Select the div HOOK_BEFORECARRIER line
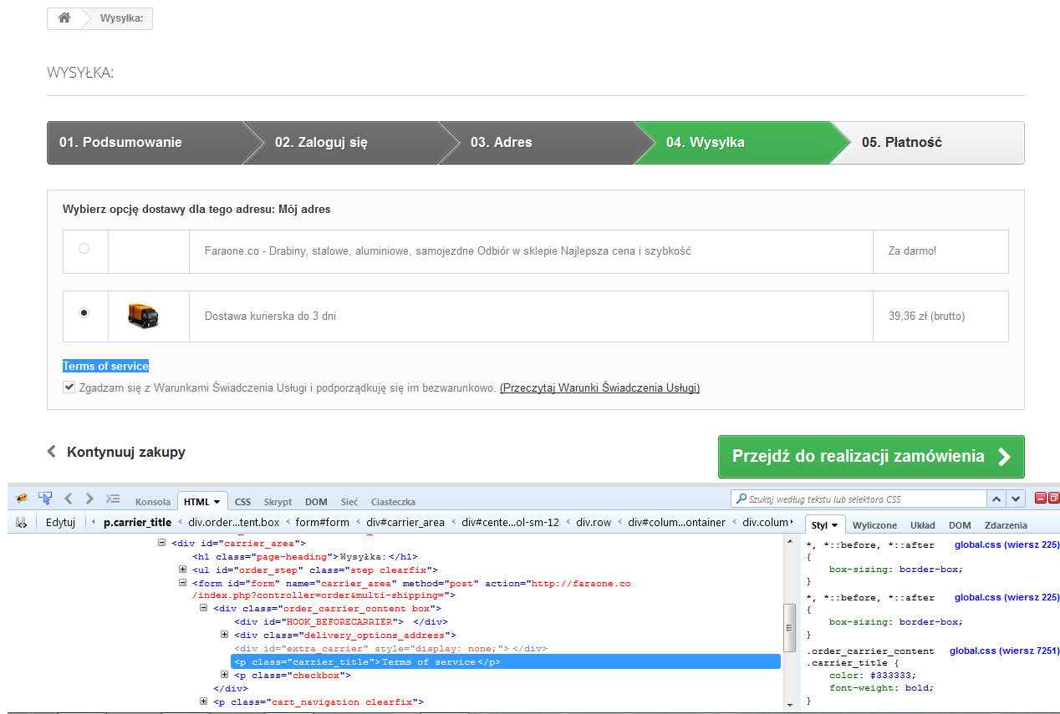The image size is (1060, 714). pos(340,621)
